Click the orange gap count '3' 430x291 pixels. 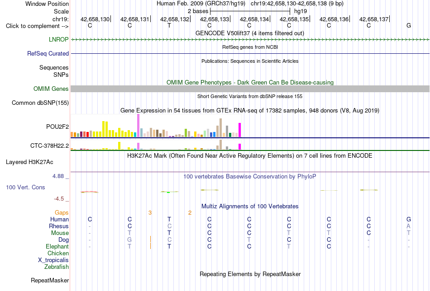tap(150, 213)
